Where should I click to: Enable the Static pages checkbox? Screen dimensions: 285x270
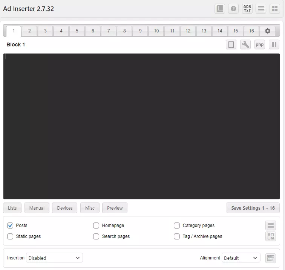(10, 236)
